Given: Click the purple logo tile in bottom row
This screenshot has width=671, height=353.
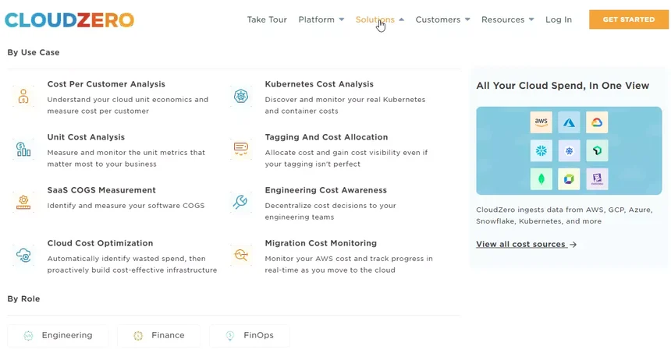Looking at the screenshot, I should coord(597,178).
